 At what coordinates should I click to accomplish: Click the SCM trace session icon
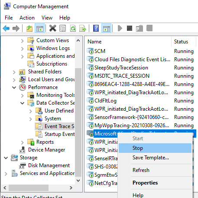click(91, 51)
